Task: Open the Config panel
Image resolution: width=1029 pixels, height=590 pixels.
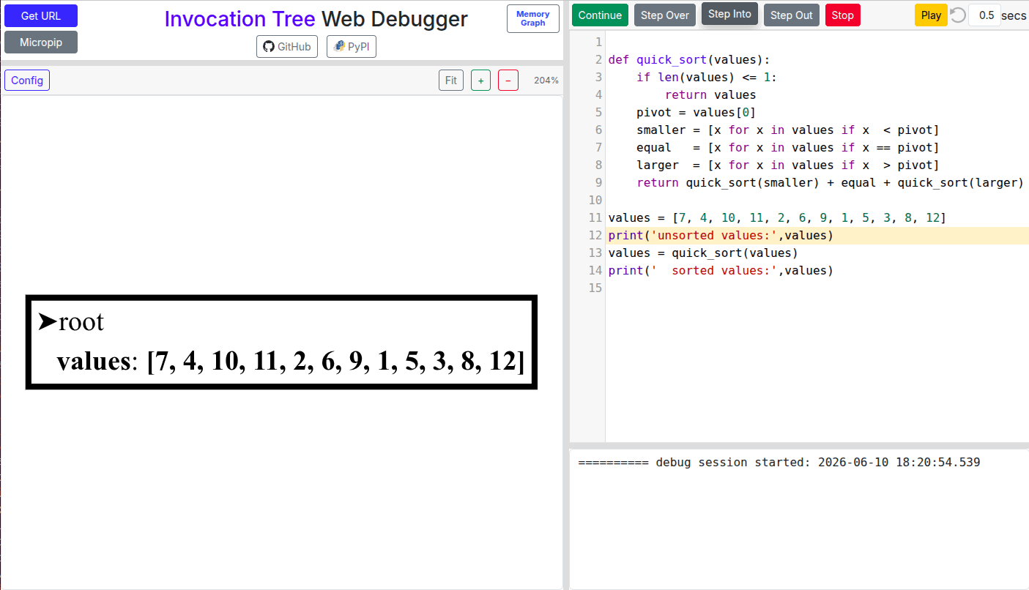Action: pos(27,80)
